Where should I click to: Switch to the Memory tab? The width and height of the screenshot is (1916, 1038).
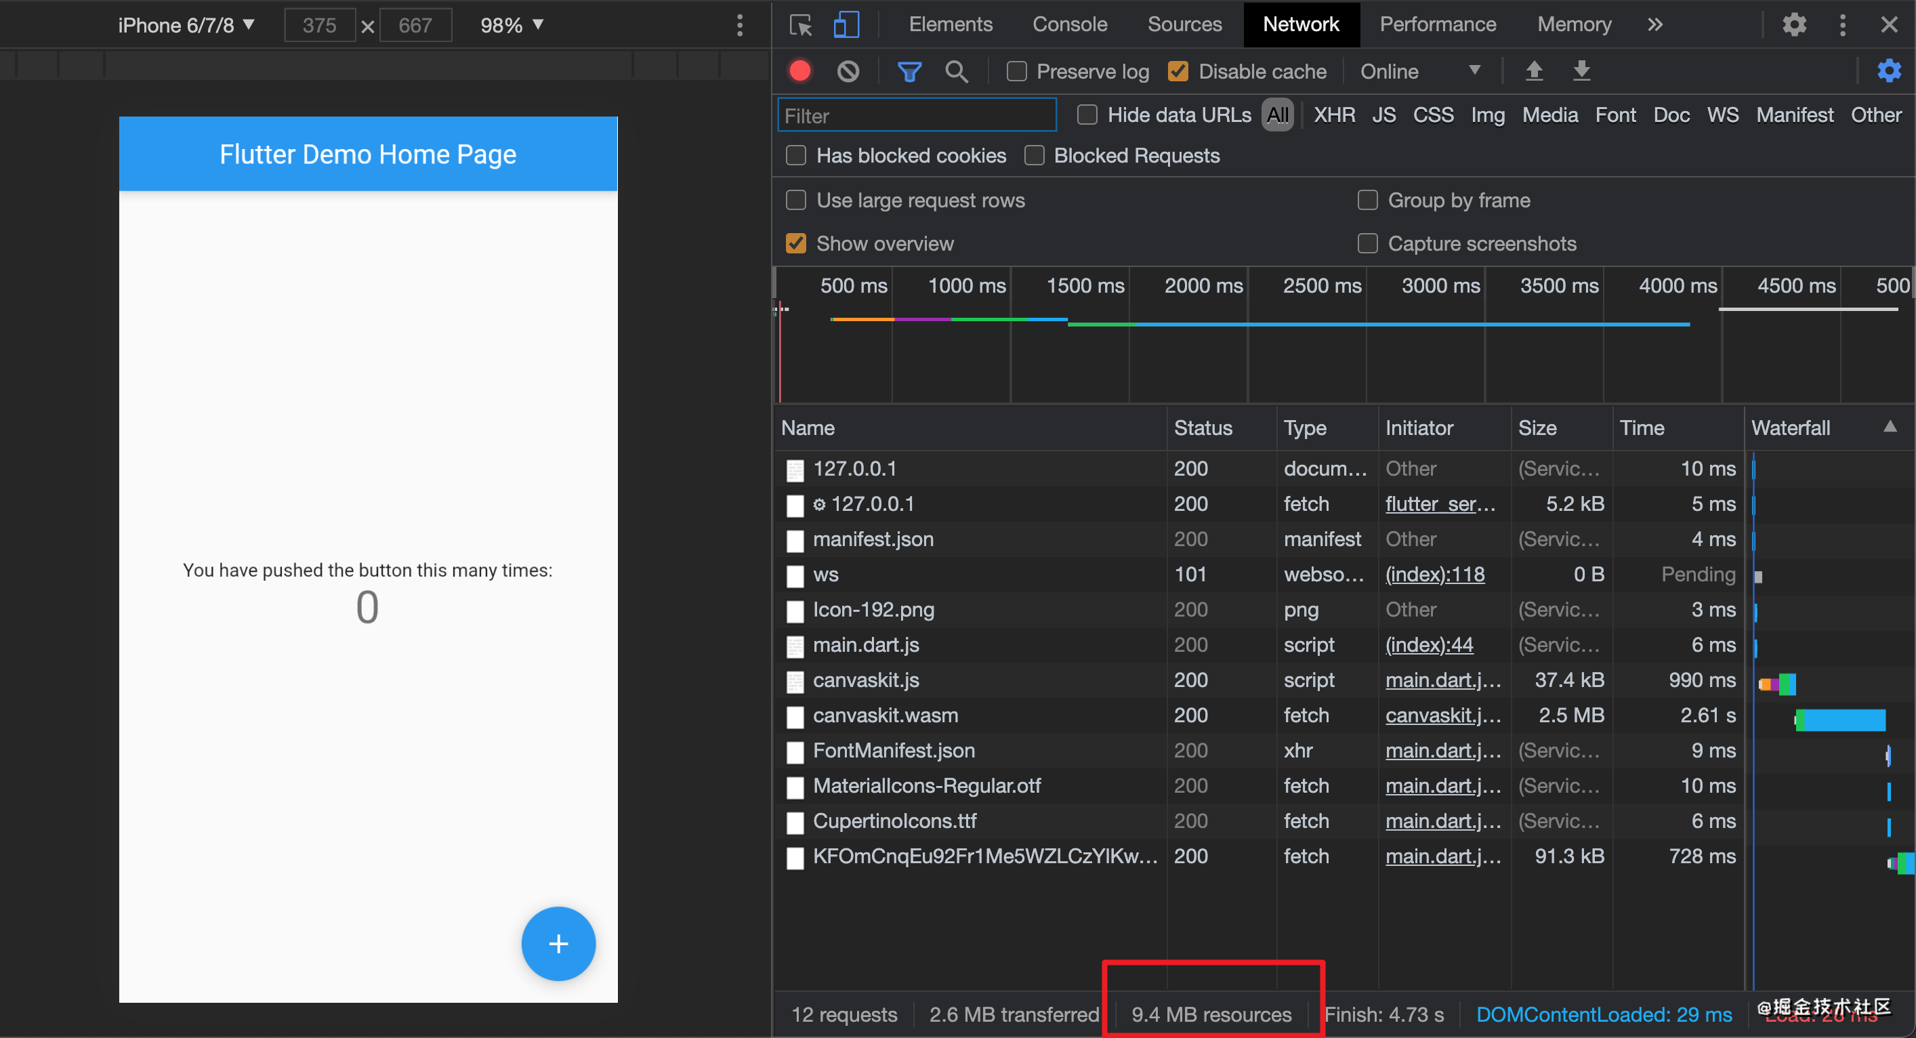(1574, 24)
